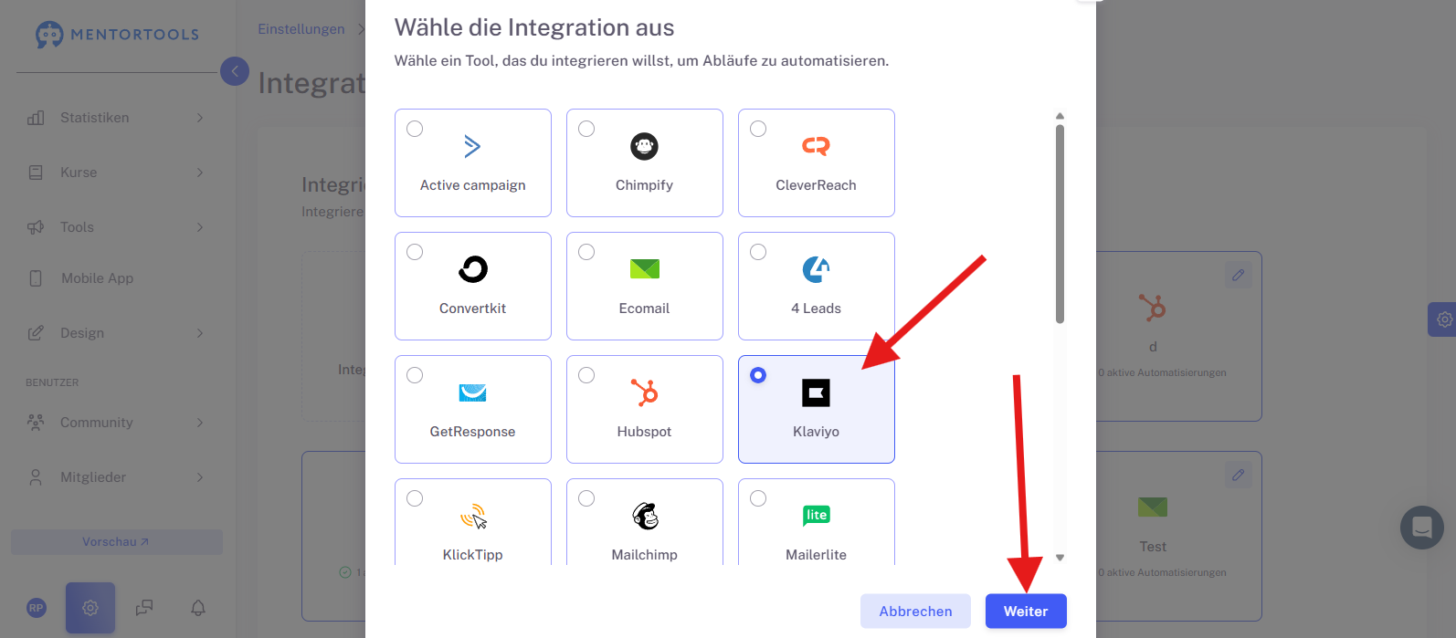1456x638 pixels.
Task: Click the Hubspot logo icon in dialog
Action: (644, 392)
